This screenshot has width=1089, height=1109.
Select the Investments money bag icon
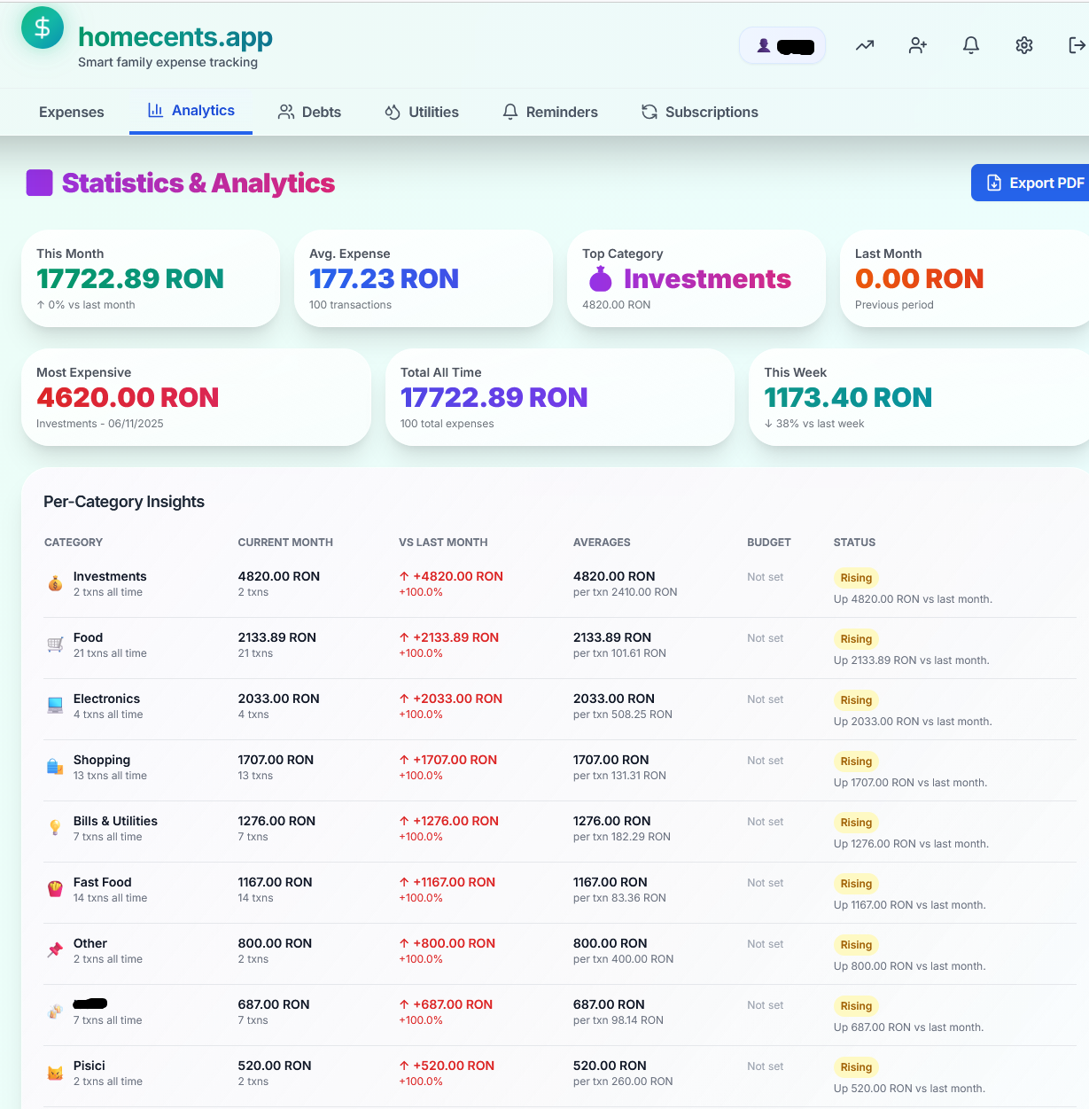click(54, 583)
